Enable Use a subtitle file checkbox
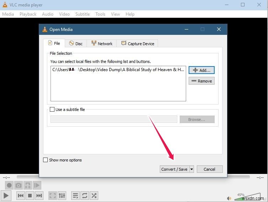268x202 pixels. 52,110
